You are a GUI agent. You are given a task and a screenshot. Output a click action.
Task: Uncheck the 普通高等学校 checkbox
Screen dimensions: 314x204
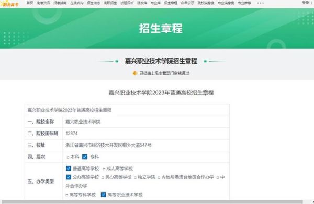[x=68, y=169]
